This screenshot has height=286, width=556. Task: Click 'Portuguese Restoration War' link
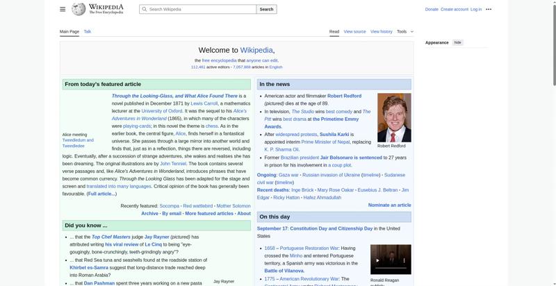point(309,248)
